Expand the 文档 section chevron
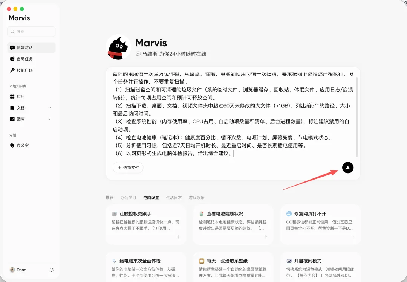Viewport: 407px width, 282px height. 50,108
